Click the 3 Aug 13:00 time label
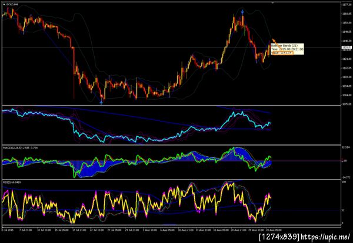The height and width of the screenshot is (243, 353). [x=151, y=230]
